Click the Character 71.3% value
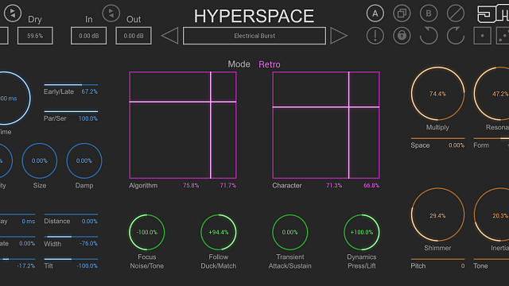This screenshot has height=286, width=509. (334, 185)
